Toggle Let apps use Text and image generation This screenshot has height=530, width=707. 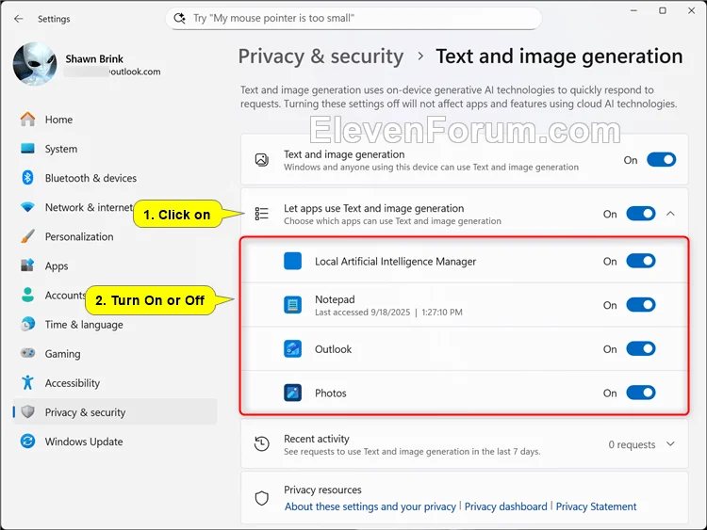[641, 214]
